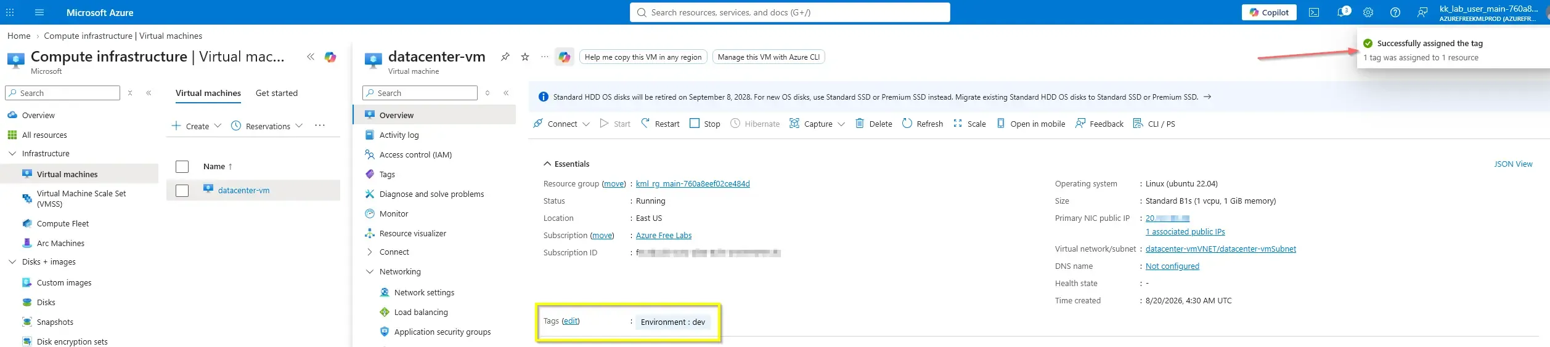Viewport: 1550px width, 347px height.
Task: Restart the virtual machine
Action: tap(660, 124)
